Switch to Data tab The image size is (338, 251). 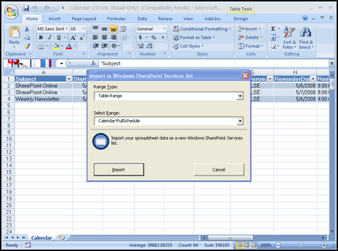142,19
